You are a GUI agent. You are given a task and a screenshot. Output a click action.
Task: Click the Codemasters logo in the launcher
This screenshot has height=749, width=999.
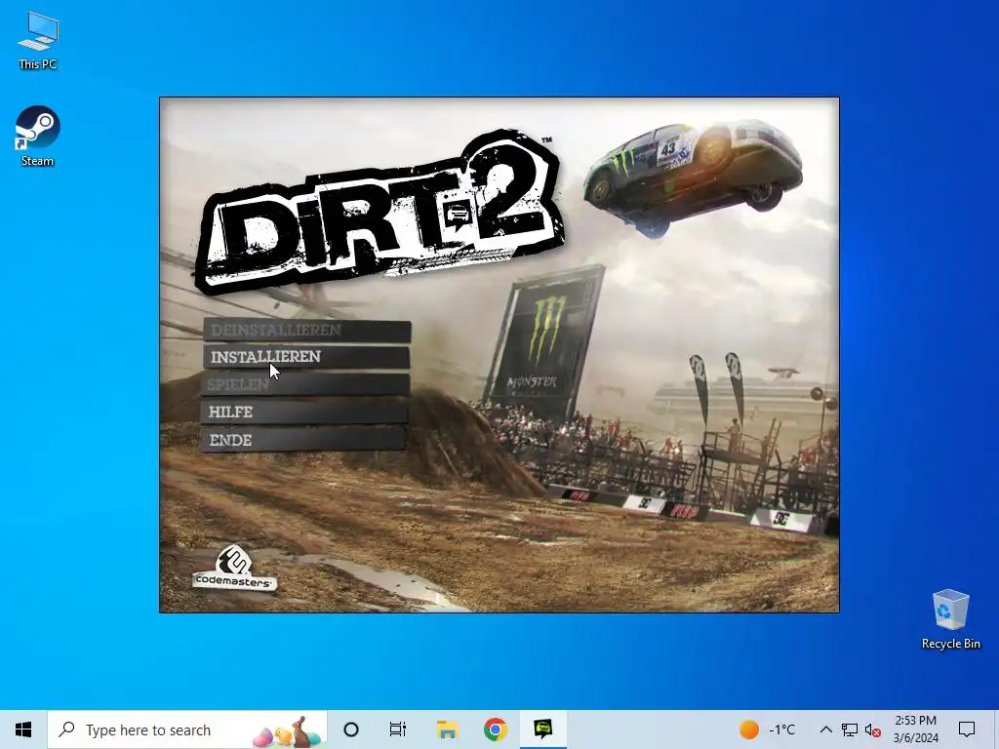pos(234,568)
